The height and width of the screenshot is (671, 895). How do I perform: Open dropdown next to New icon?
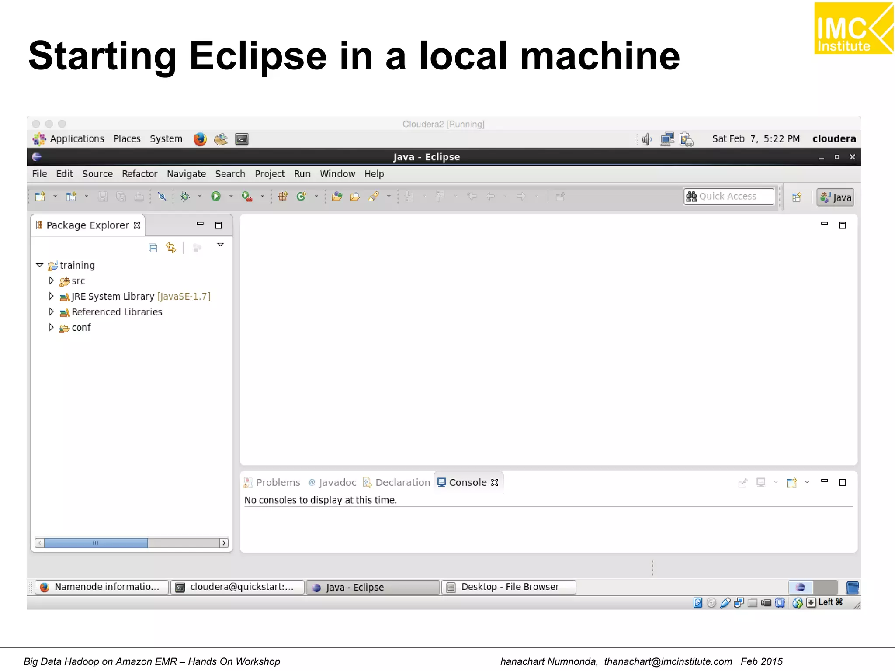pyautogui.click(x=55, y=197)
